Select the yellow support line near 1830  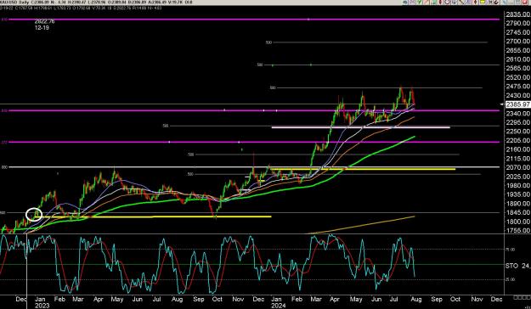click(x=155, y=216)
